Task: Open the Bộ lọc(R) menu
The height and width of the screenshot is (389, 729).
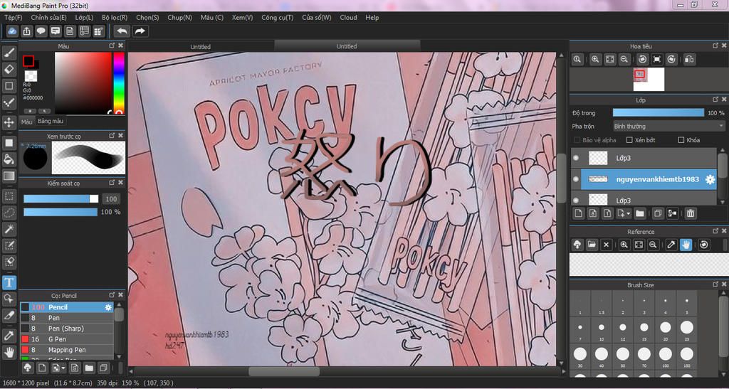Action: click(x=115, y=18)
